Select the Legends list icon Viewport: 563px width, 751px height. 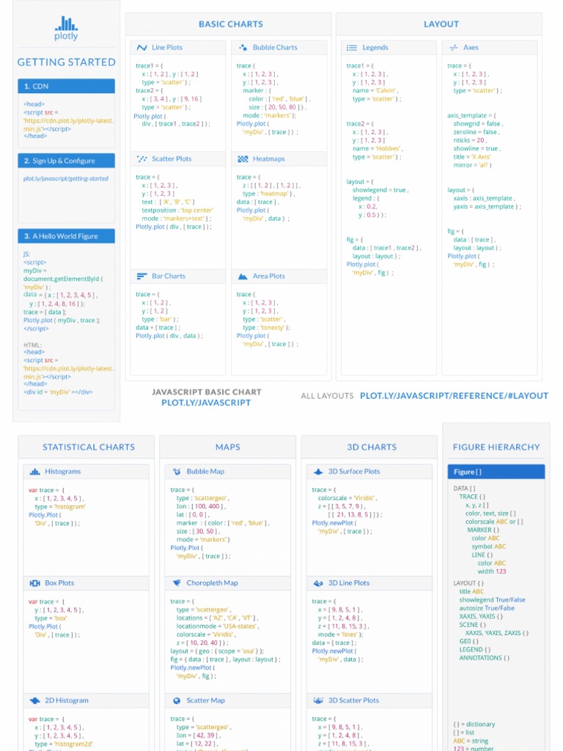click(x=352, y=48)
